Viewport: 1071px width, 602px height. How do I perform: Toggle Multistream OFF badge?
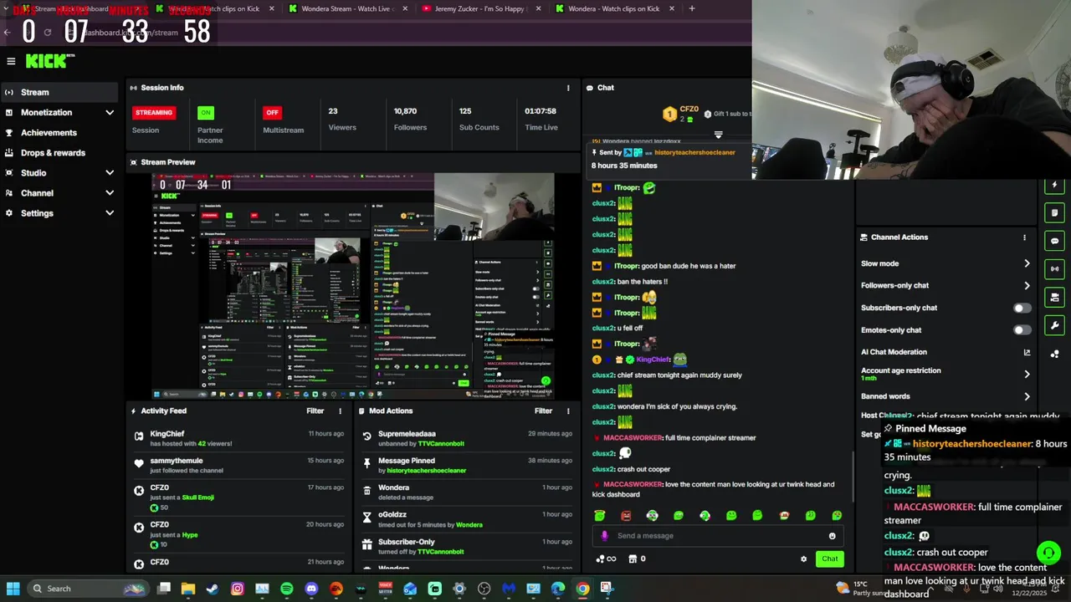coord(272,113)
